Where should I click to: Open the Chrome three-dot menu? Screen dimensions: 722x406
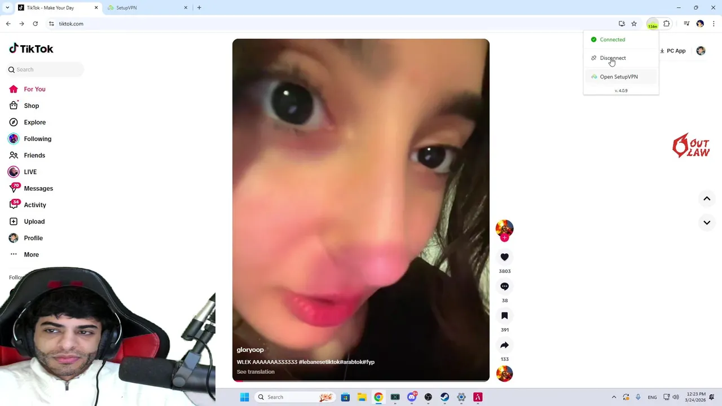click(x=714, y=24)
